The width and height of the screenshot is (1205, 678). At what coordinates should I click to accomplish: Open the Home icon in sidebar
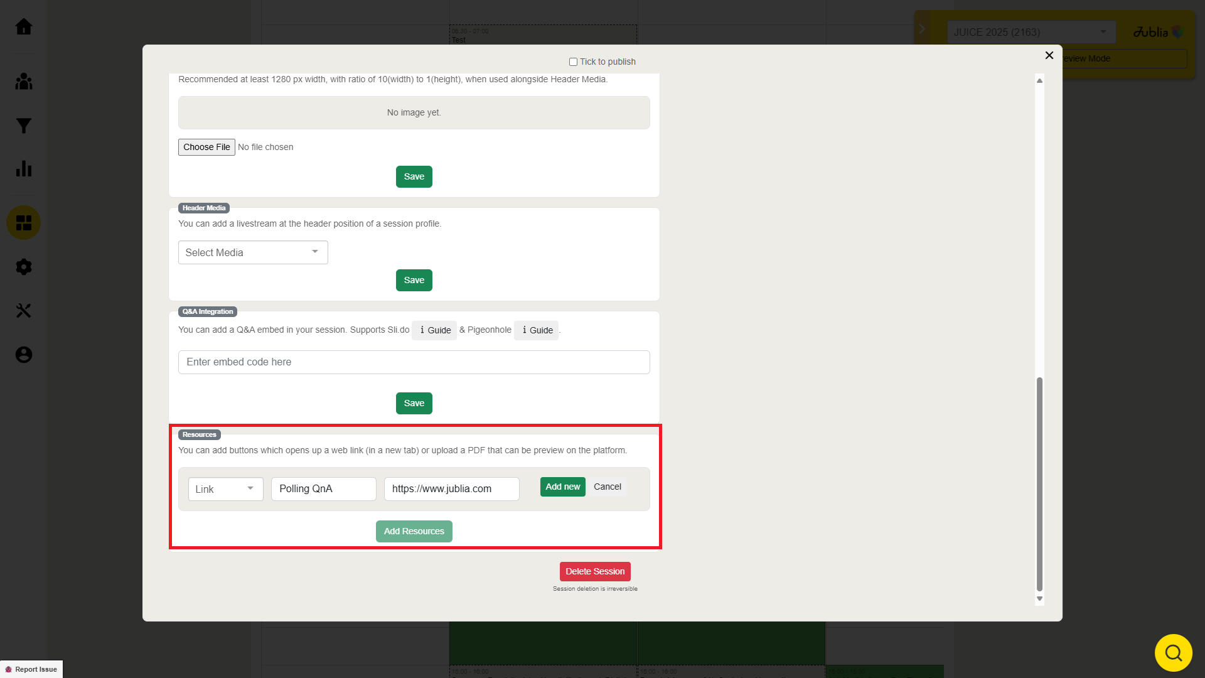click(x=24, y=27)
